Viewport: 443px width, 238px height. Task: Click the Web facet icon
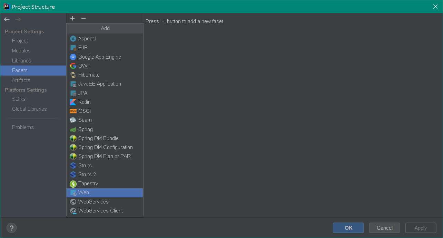coord(73,193)
